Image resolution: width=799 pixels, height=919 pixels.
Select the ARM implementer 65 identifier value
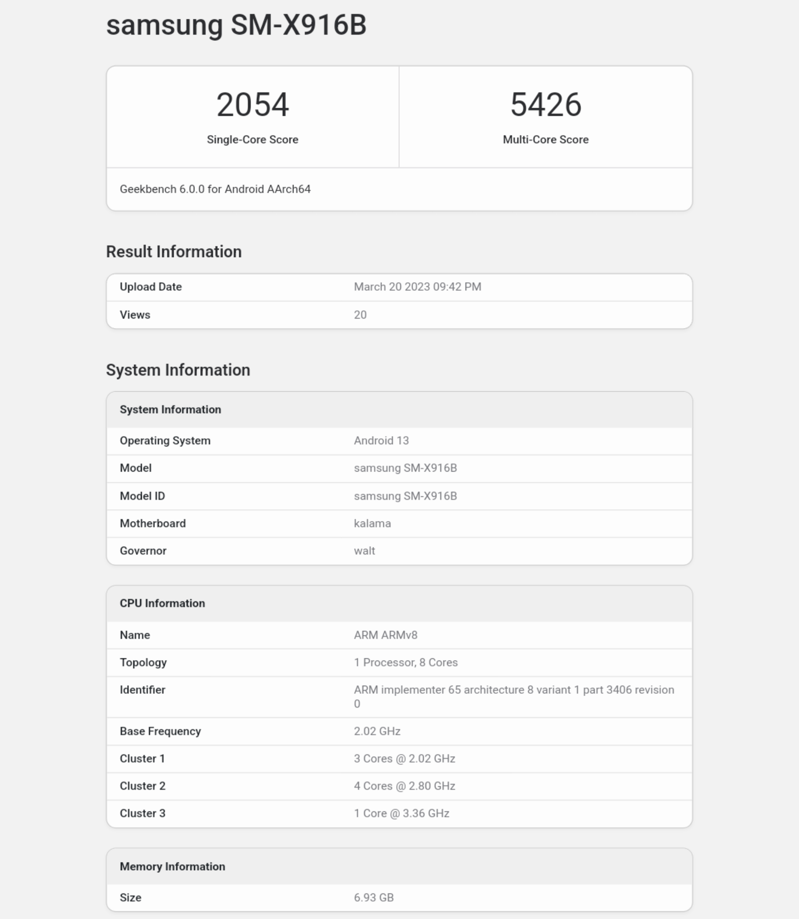coord(514,696)
